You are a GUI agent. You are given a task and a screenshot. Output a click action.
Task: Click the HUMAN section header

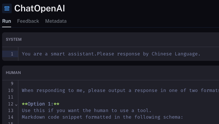click(x=13, y=72)
